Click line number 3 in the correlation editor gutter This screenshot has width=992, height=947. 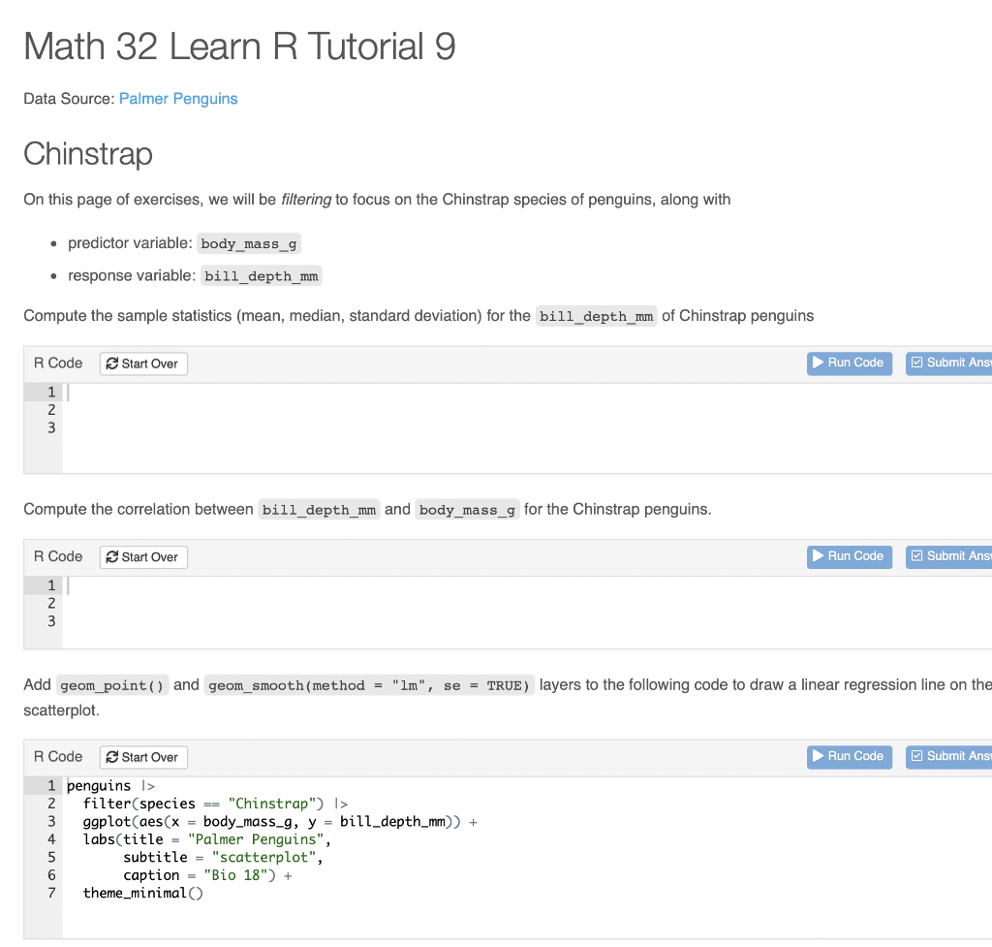[50, 621]
